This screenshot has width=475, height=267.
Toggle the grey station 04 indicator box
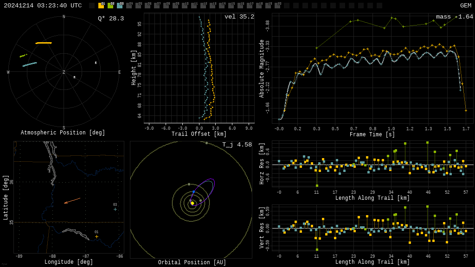tap(129, 6)
